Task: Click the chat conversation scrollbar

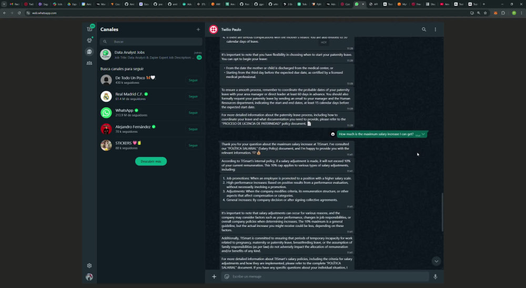Action: (442, 212)
